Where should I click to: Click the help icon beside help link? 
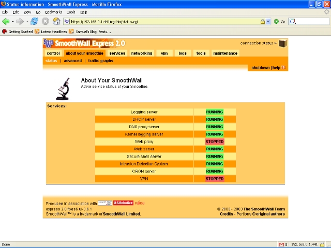tap(283, 68)
